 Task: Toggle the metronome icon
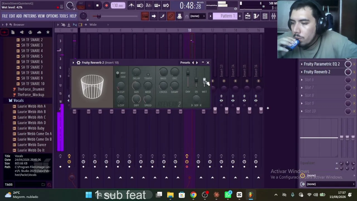tap(131, 5)
